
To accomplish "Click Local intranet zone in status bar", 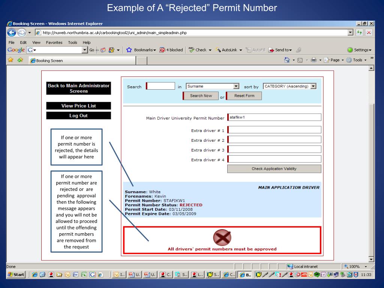I will coord(303,267).
